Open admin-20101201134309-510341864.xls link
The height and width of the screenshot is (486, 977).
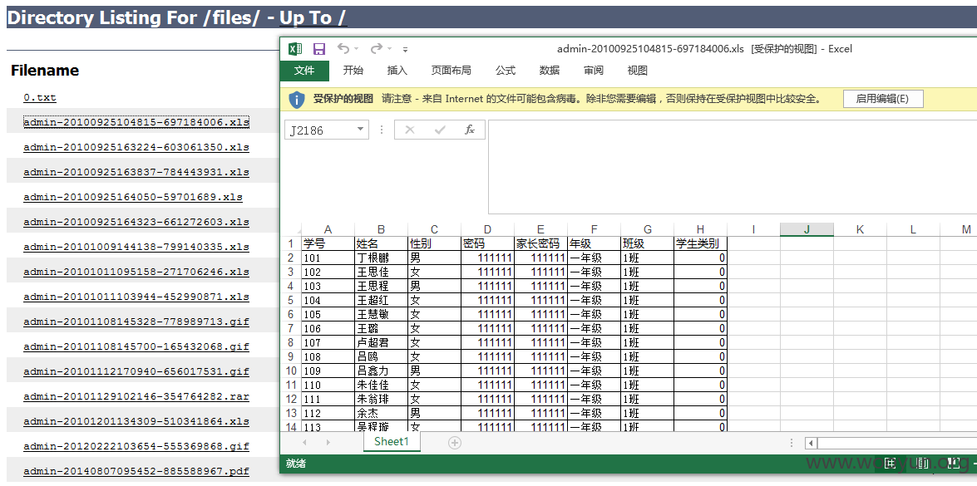pyautogui.click(x=136, y=421)
